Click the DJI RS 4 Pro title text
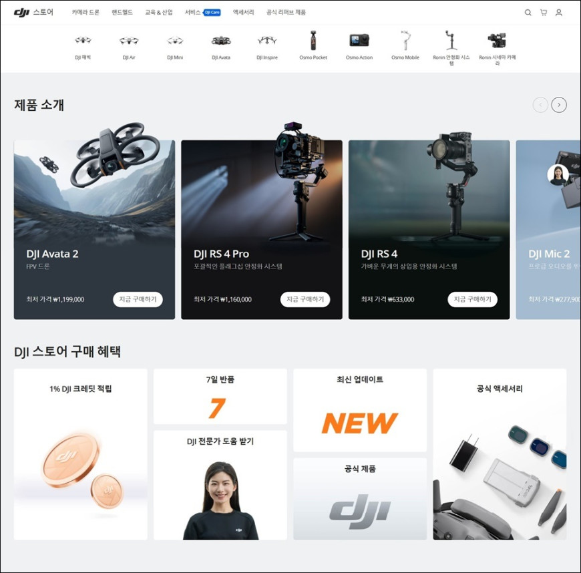 pos(221,254)
